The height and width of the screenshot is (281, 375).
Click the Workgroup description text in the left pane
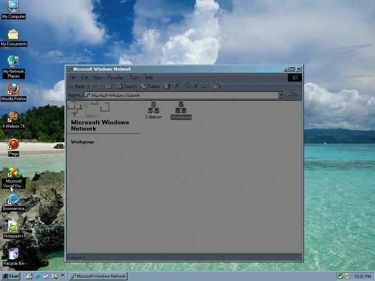tap(82, 142)
